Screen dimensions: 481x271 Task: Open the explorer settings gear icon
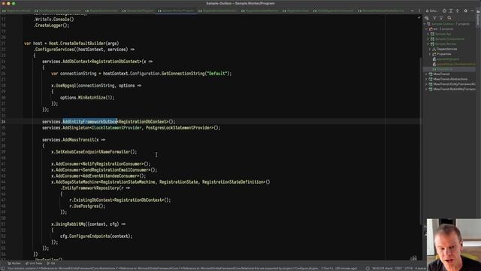click(x=466, y=11)
